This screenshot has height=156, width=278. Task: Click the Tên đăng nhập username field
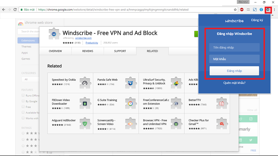tap(234, 47)
